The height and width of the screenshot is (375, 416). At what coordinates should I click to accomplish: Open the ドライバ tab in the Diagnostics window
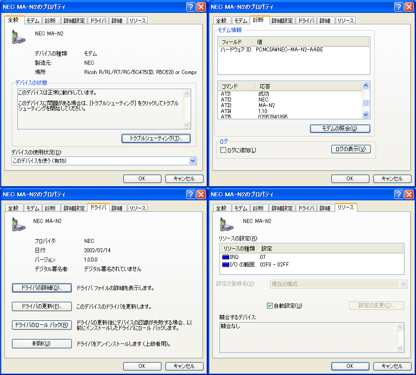(306, 21)
